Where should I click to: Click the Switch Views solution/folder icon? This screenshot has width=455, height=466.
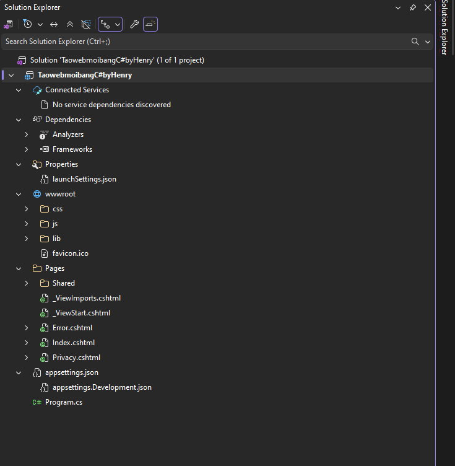point(8,24)
